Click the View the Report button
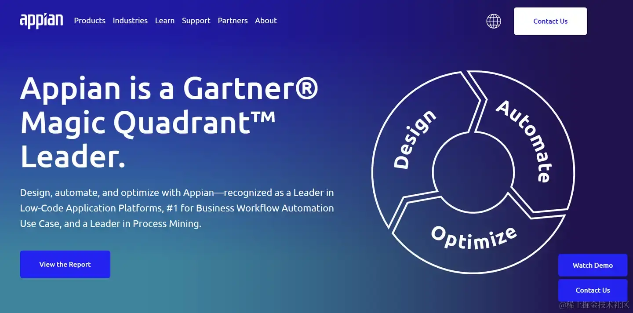Image resolution: width=633 pixels, height=313 pixels. [x=65, y=264]
